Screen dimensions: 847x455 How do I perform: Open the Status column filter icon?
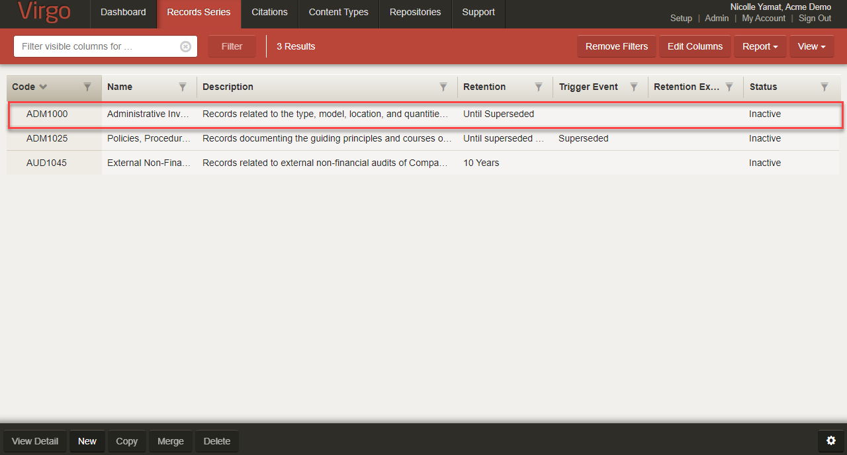coord(825,87)
